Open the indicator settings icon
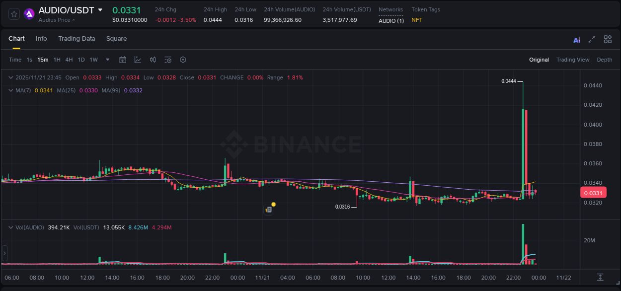The image size is (621, 291). click(167, 60)
